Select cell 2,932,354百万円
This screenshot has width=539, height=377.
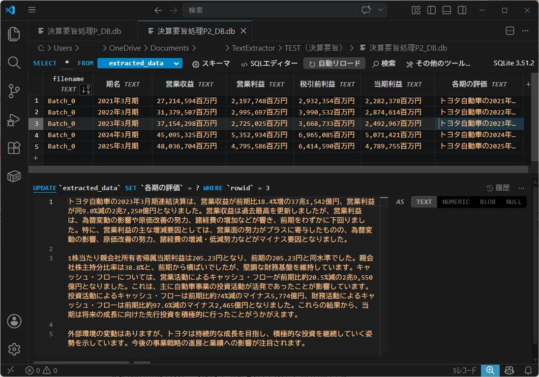327,101
